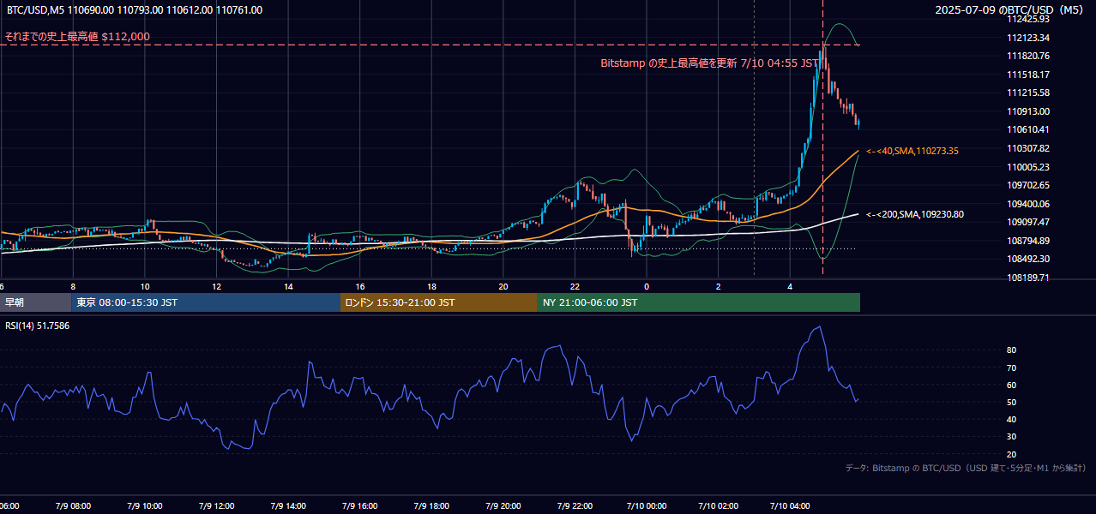The height and width of the screenshot is (514, 1096).
Task: Click the 7/9 22:00 bottom time label
Action: coord(575,506)
